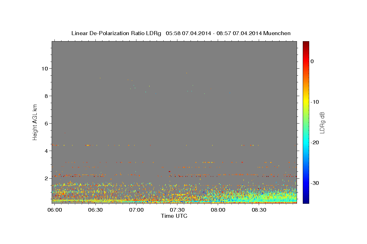Click the 08:30 time tick label
The image size is (367, 244).
[x=259, y=210]
